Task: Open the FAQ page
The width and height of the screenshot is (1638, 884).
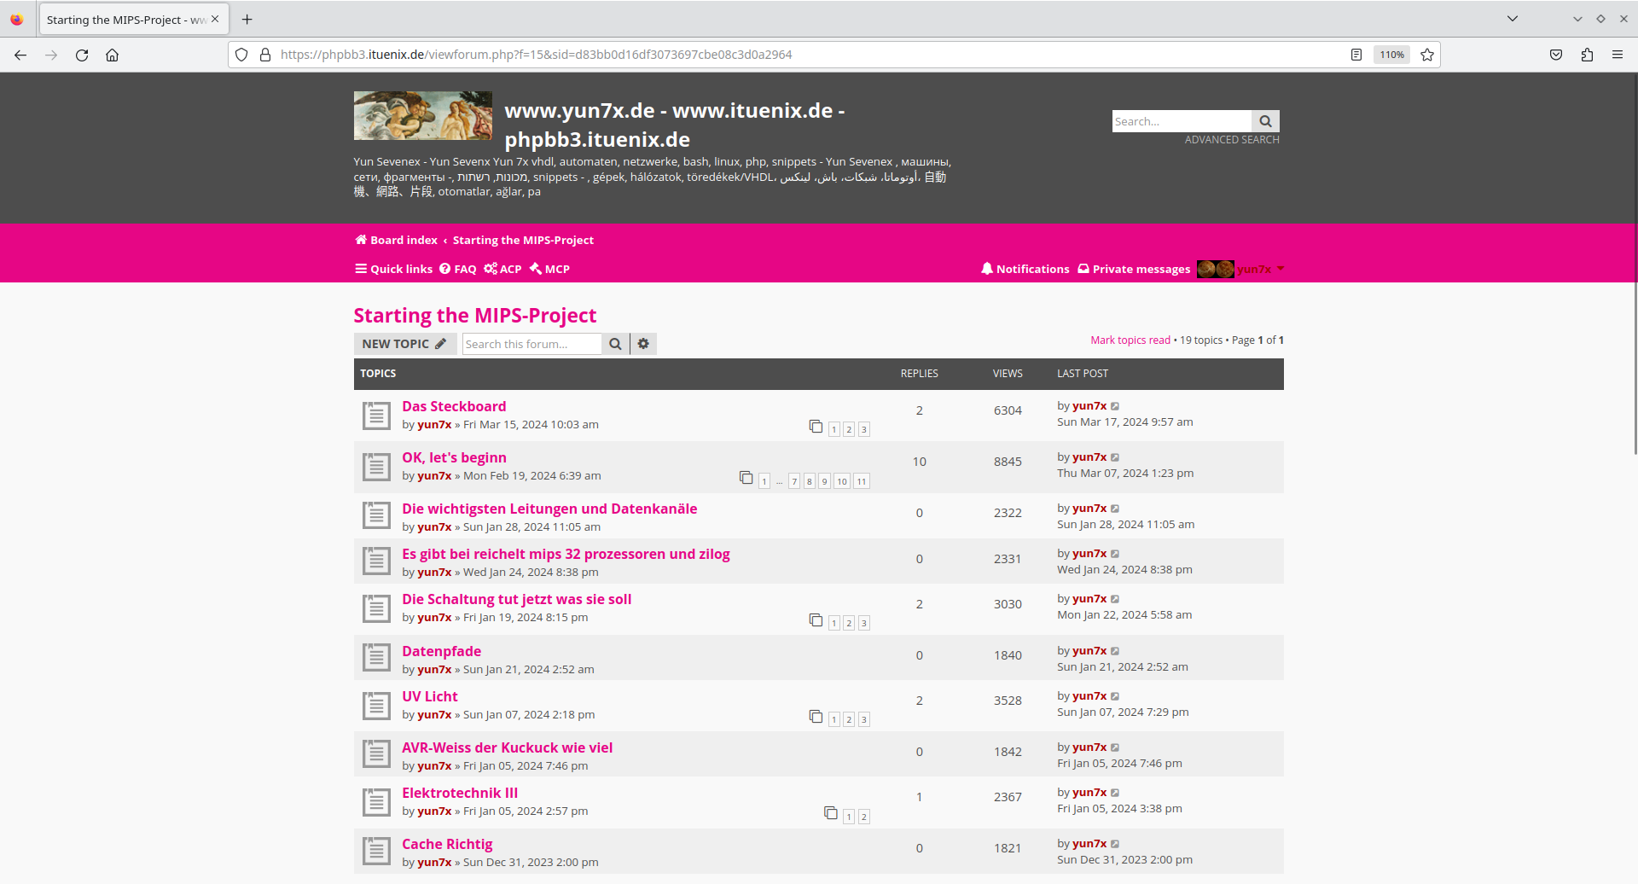Action: [458, 269]
